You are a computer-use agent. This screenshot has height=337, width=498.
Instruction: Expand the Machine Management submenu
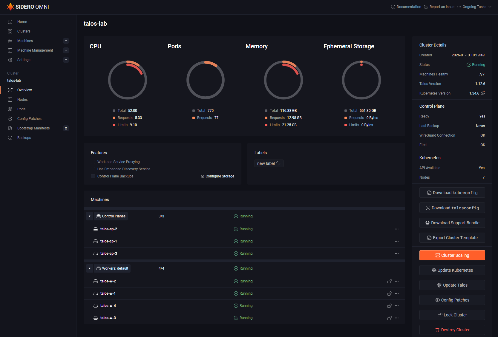point(66,50)
